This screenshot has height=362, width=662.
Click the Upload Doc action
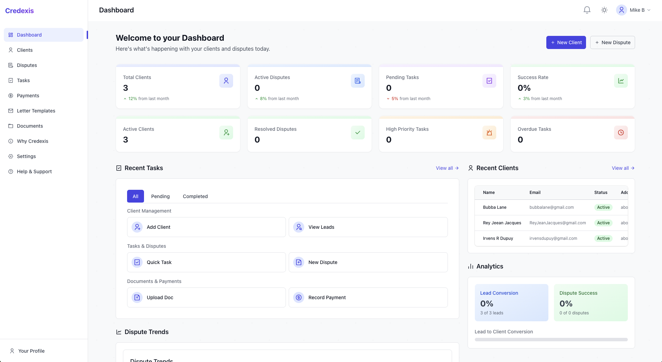[x=206, y=297]
